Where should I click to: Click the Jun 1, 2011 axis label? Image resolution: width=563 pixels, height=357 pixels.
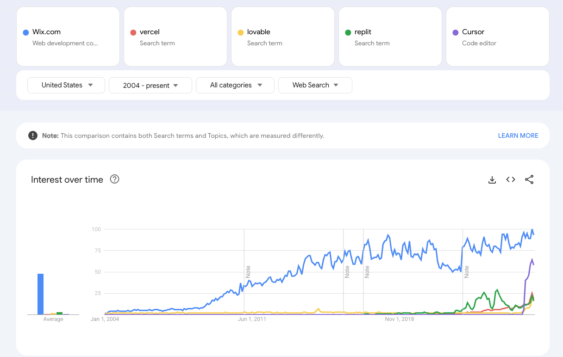pos(252,319)
